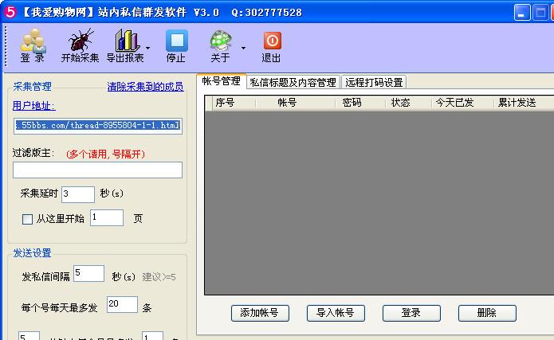554x340 pixels.
Task: Click the 添加帐号 button
Action: pyautogui.click(x=259, y=313)
